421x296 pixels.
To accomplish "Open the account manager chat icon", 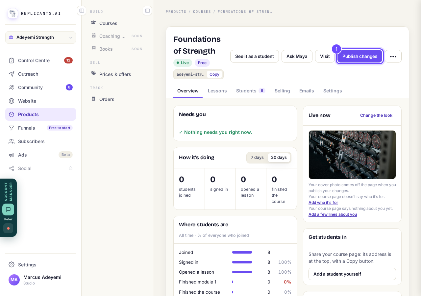I will pyautogui.click(x=8, y=210).
